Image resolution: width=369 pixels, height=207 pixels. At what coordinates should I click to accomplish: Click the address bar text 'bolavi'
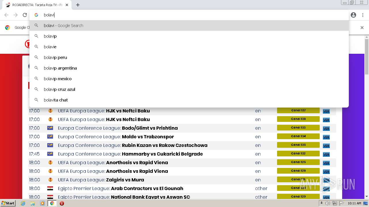coord(49,15)
